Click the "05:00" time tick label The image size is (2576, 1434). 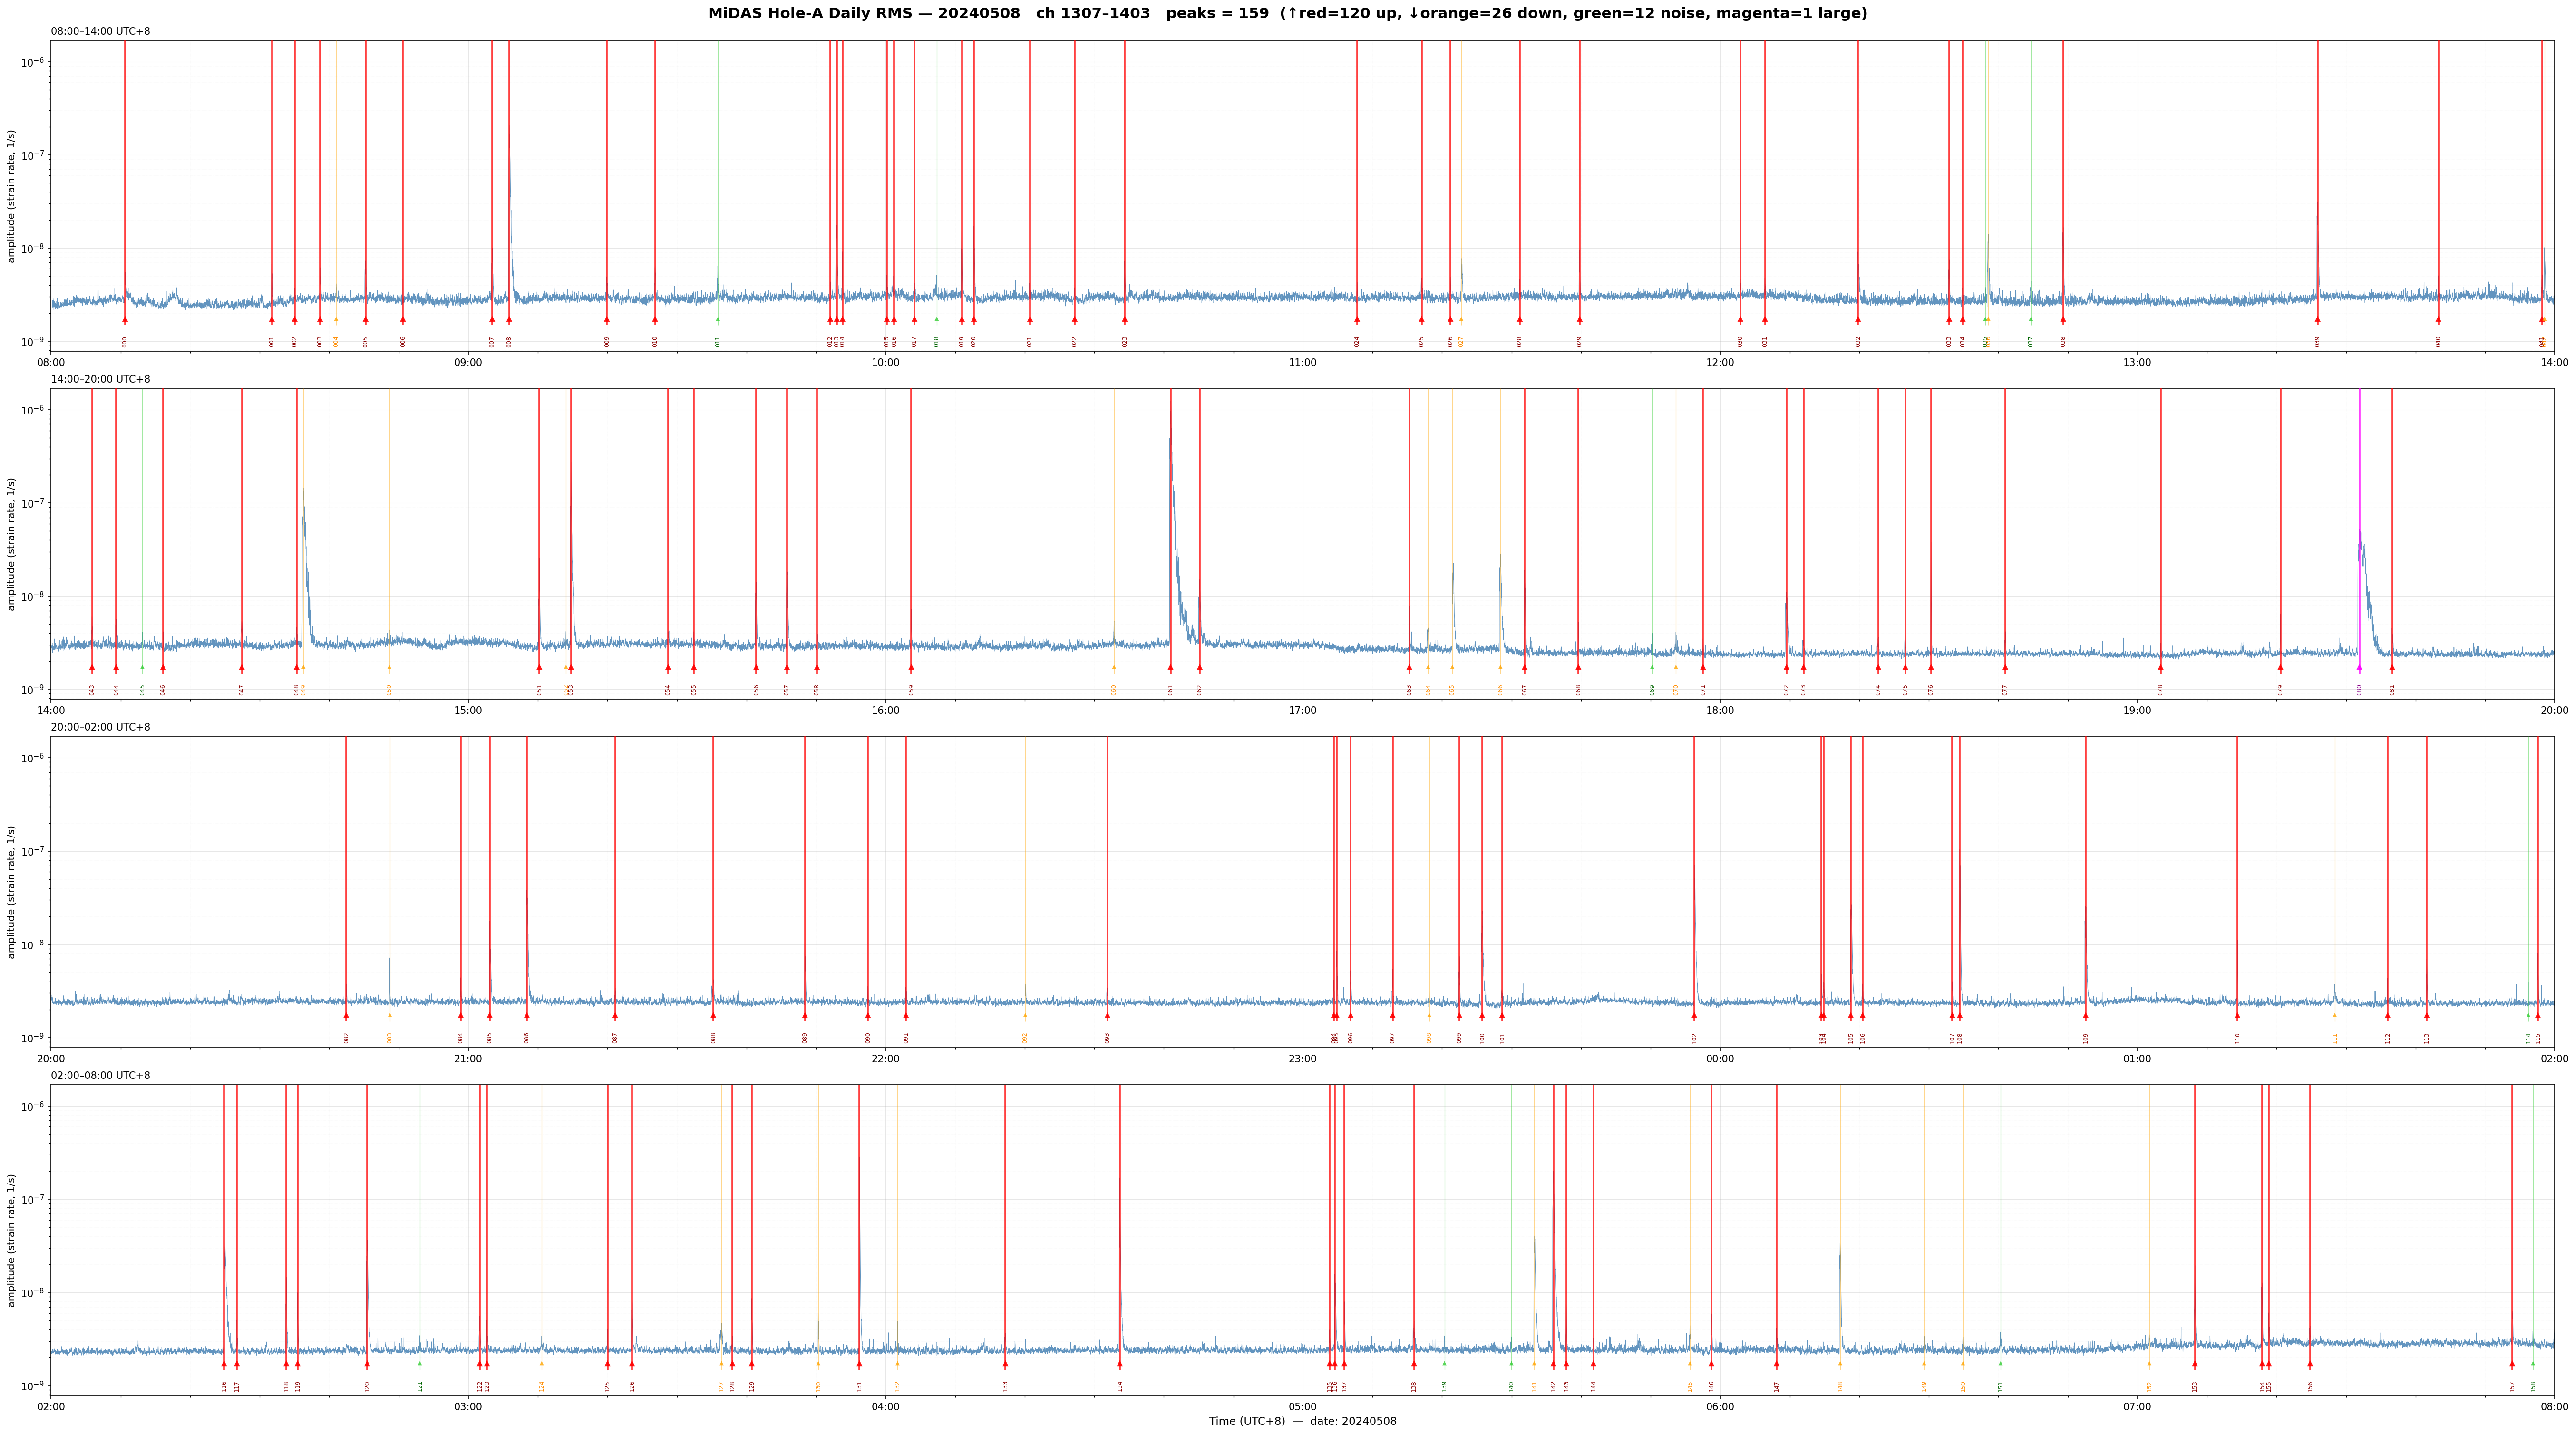click(1302, 1407)
